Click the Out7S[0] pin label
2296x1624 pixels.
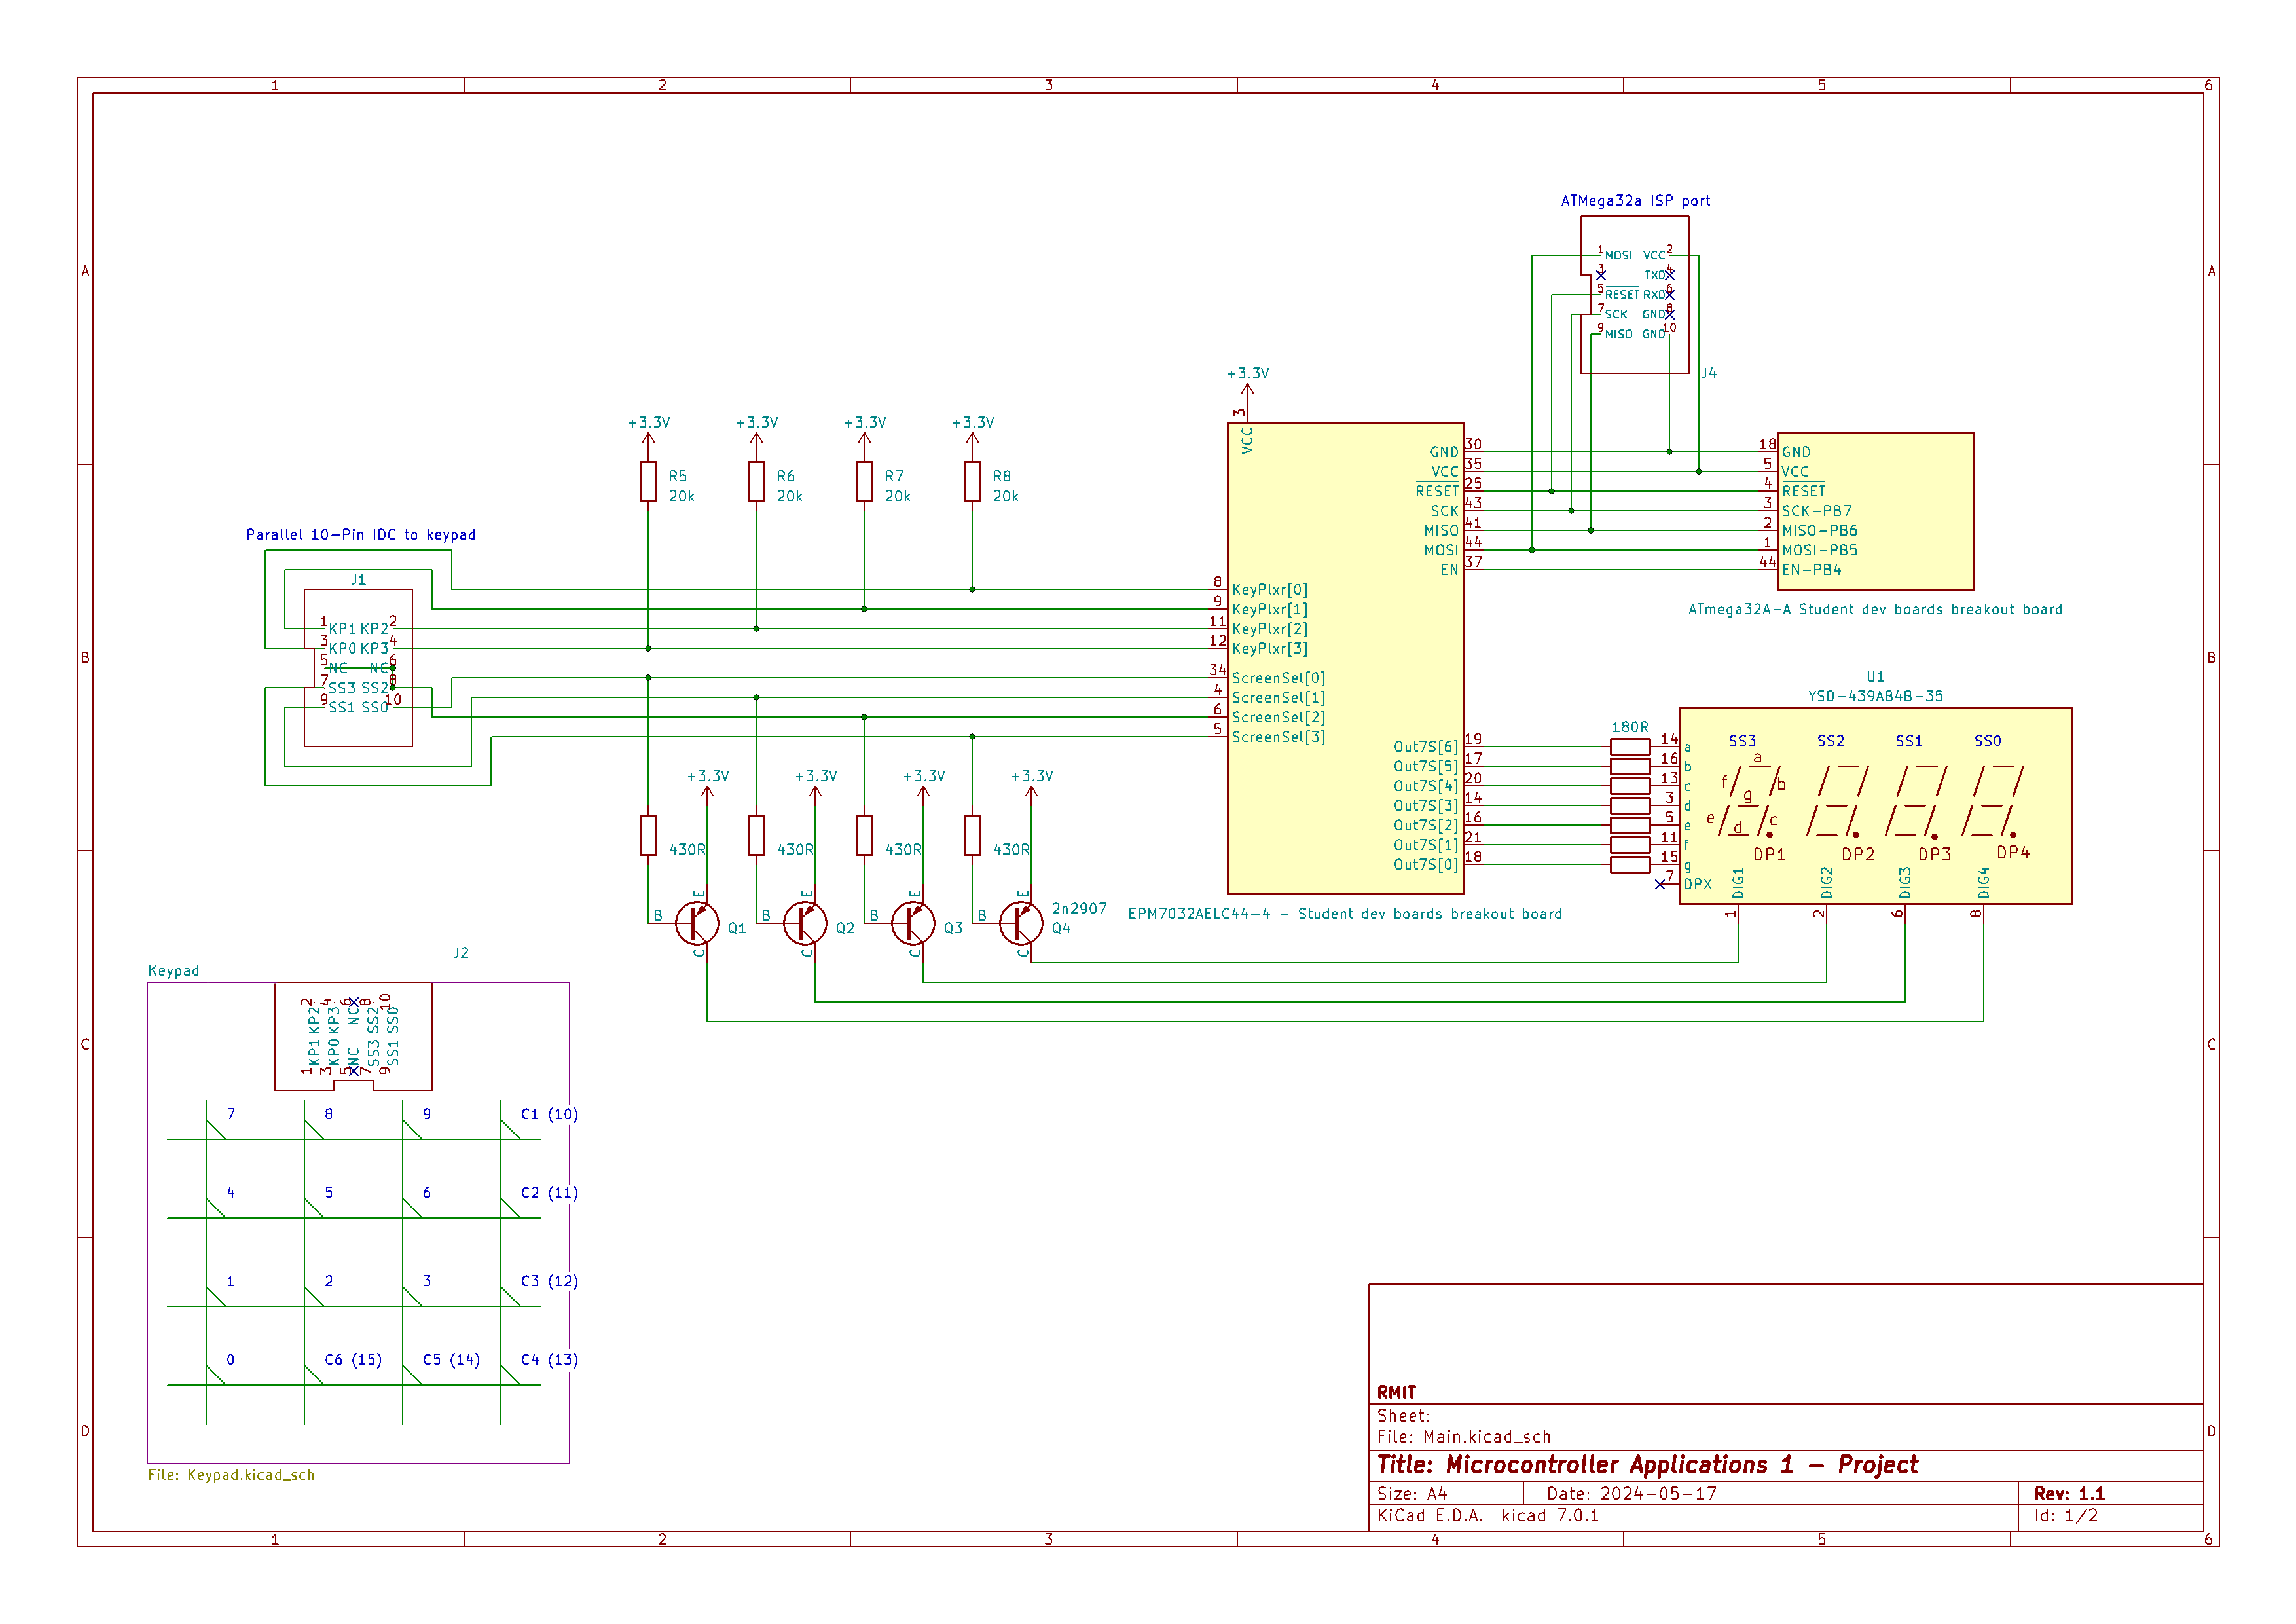tap(1426, 865)
